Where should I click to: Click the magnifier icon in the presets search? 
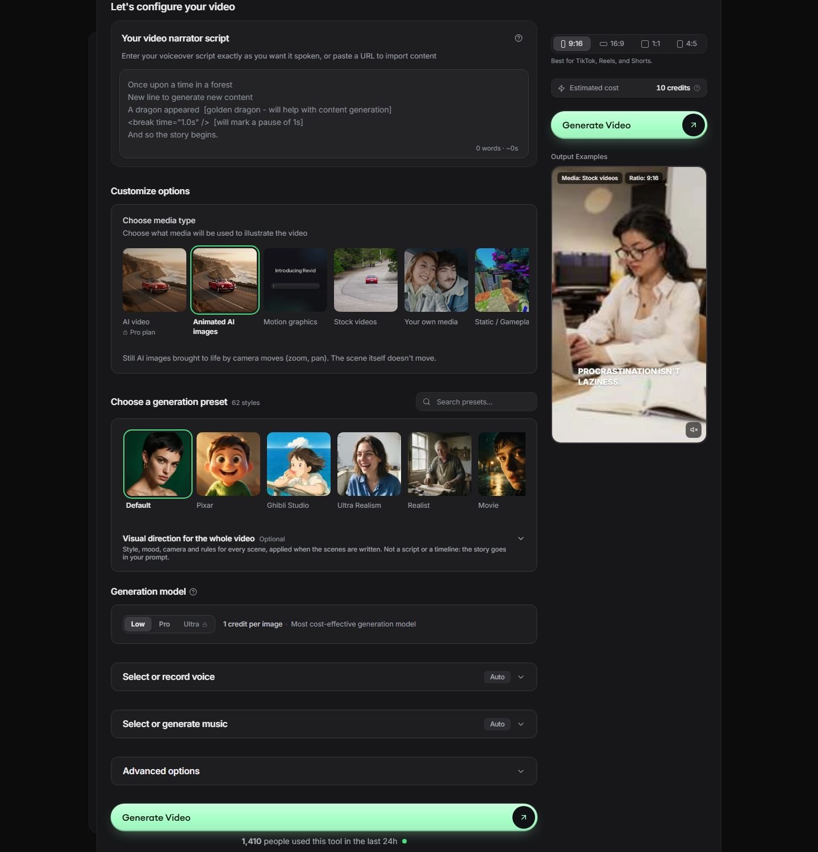point(427,402)
